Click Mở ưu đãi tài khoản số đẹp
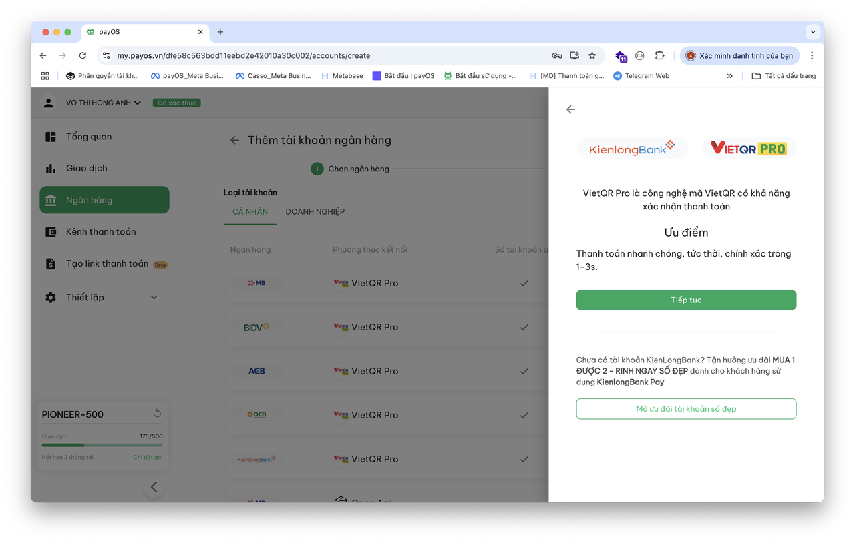855x543 pixels. [x=686, y=408]
